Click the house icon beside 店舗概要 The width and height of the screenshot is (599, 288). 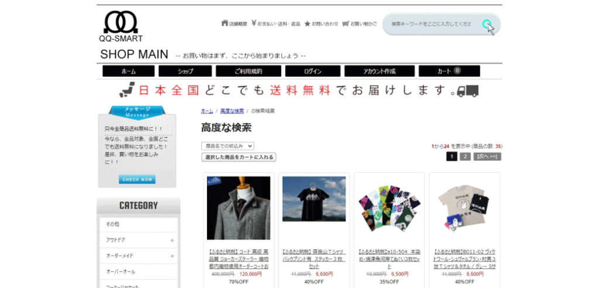225,23
